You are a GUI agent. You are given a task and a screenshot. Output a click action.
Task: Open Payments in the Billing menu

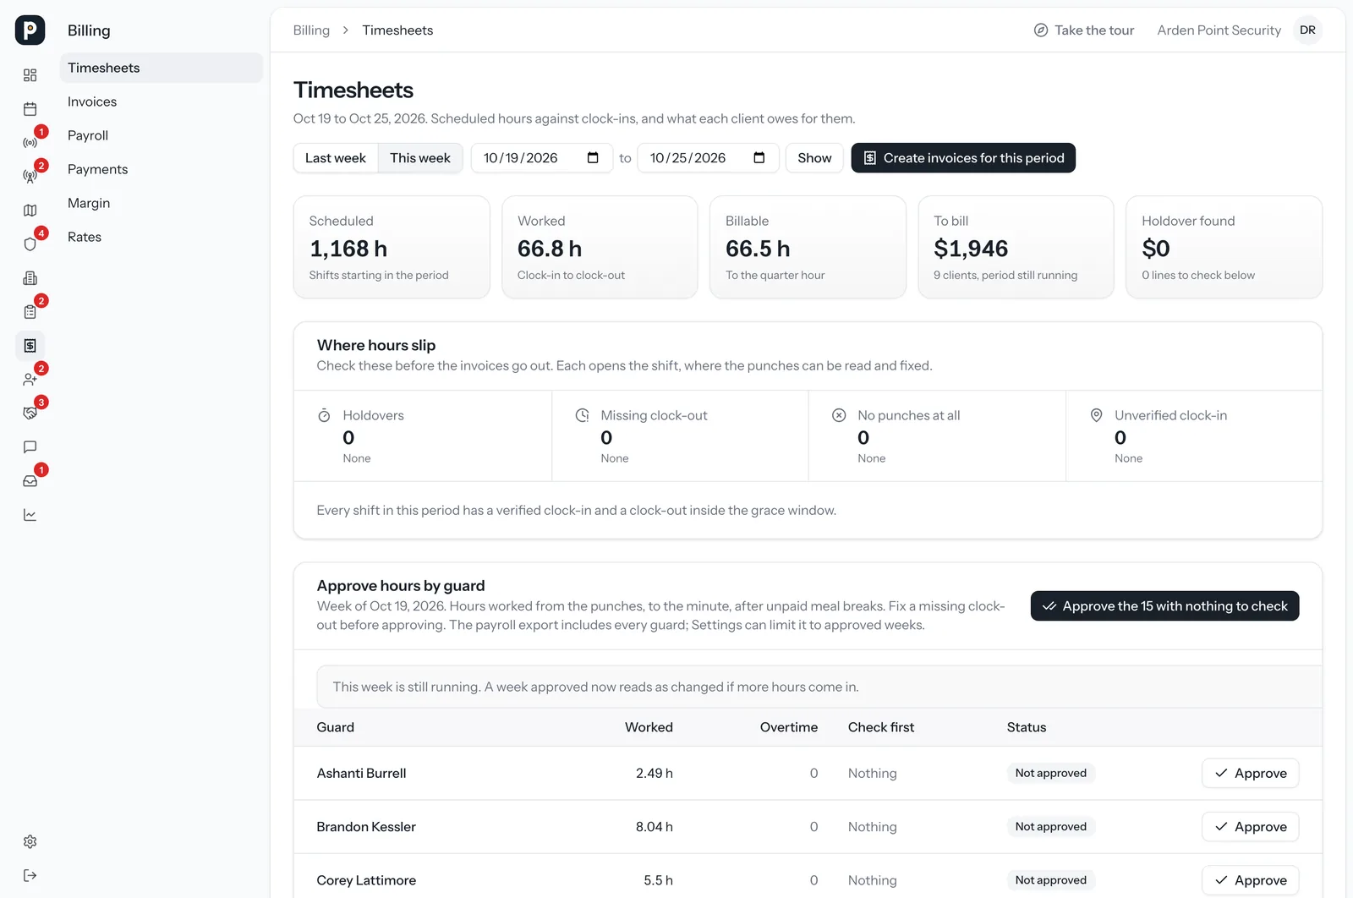click(x=162, y=169)
